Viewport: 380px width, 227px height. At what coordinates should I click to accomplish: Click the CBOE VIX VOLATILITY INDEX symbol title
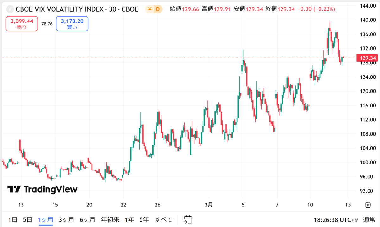(77, 9)
